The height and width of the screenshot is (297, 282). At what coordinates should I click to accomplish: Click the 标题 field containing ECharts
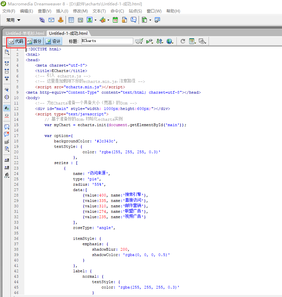coord(107,41)
